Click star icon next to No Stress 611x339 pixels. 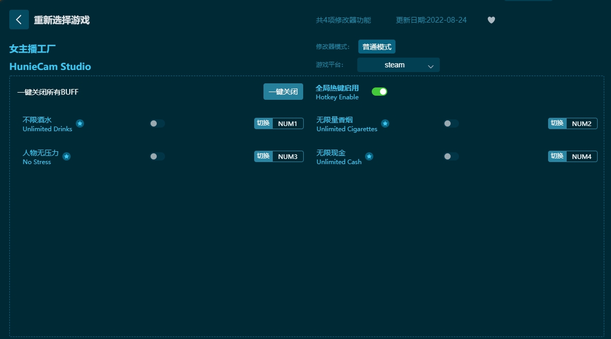(x=67, y=156)
